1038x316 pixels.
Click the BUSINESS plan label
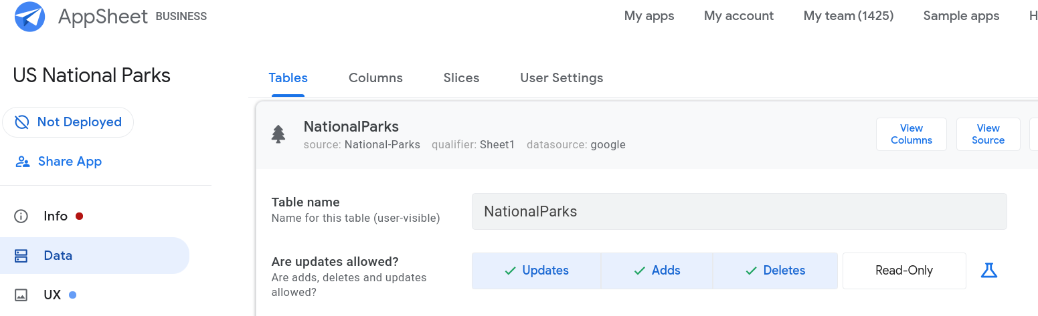(x=181, y=17)
